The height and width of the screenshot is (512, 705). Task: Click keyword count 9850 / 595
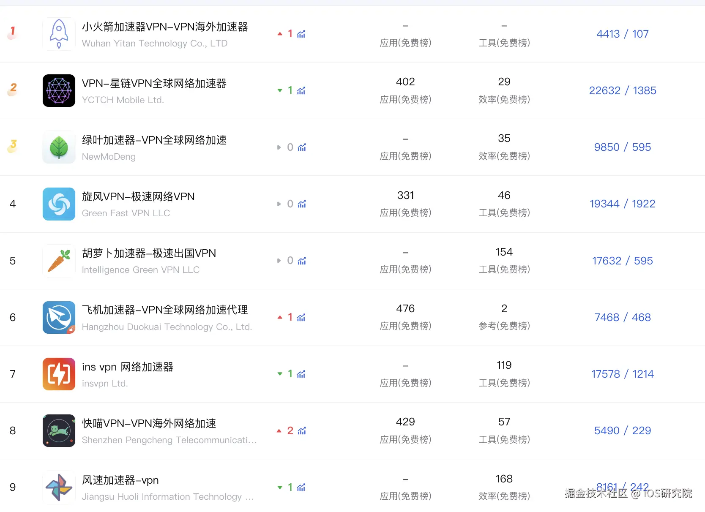623,147
